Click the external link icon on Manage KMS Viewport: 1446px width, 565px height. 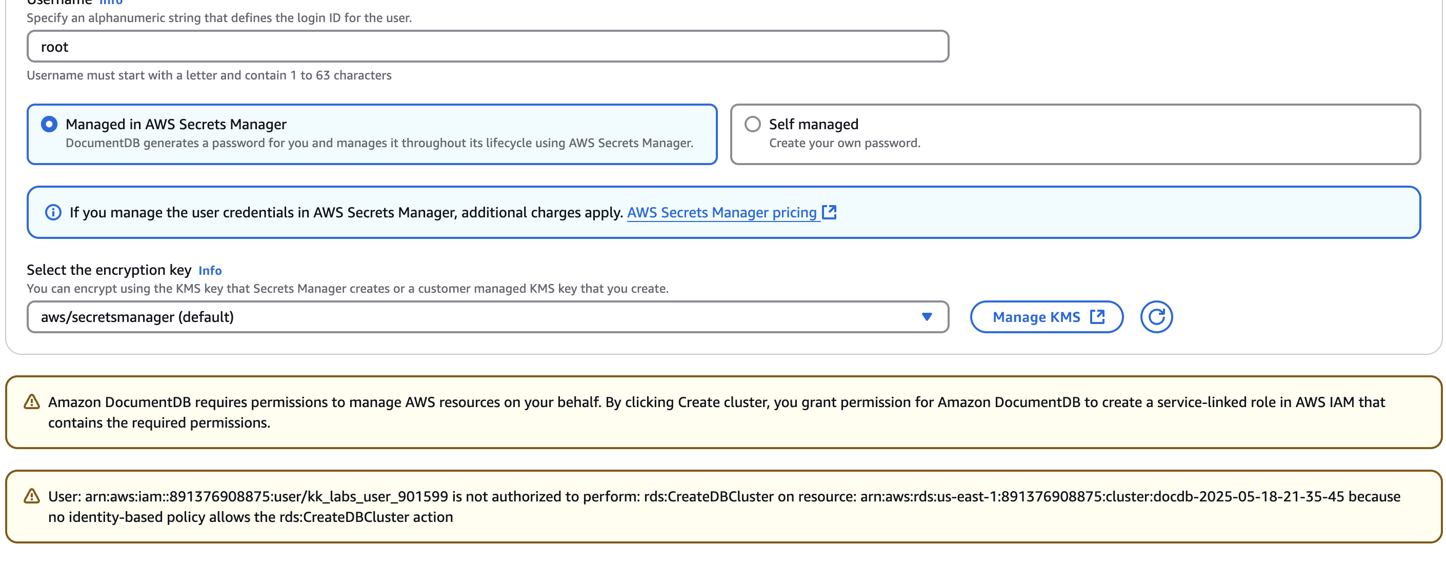tap(1097, 317)
